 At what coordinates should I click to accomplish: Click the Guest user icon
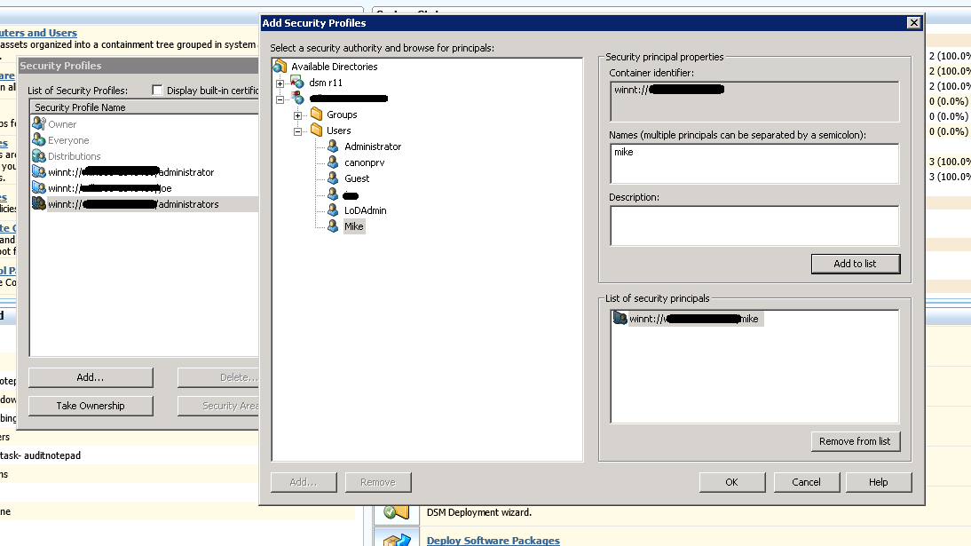[x=334, y=178]
